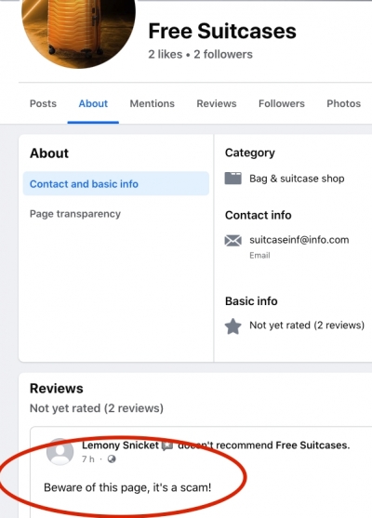372x518 pixels.
Task: Open the Photos tab
Action: pos(343,104)
